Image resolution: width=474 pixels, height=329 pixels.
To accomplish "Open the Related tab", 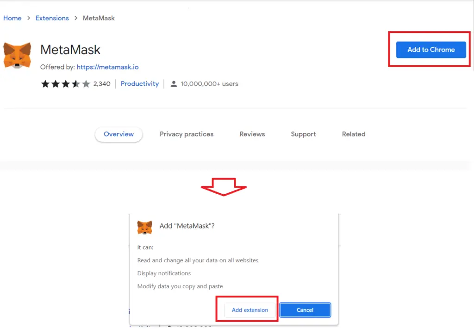I will [354, 134].
